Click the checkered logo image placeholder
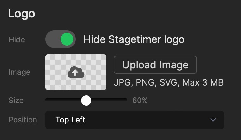 (x=57, y=64)
